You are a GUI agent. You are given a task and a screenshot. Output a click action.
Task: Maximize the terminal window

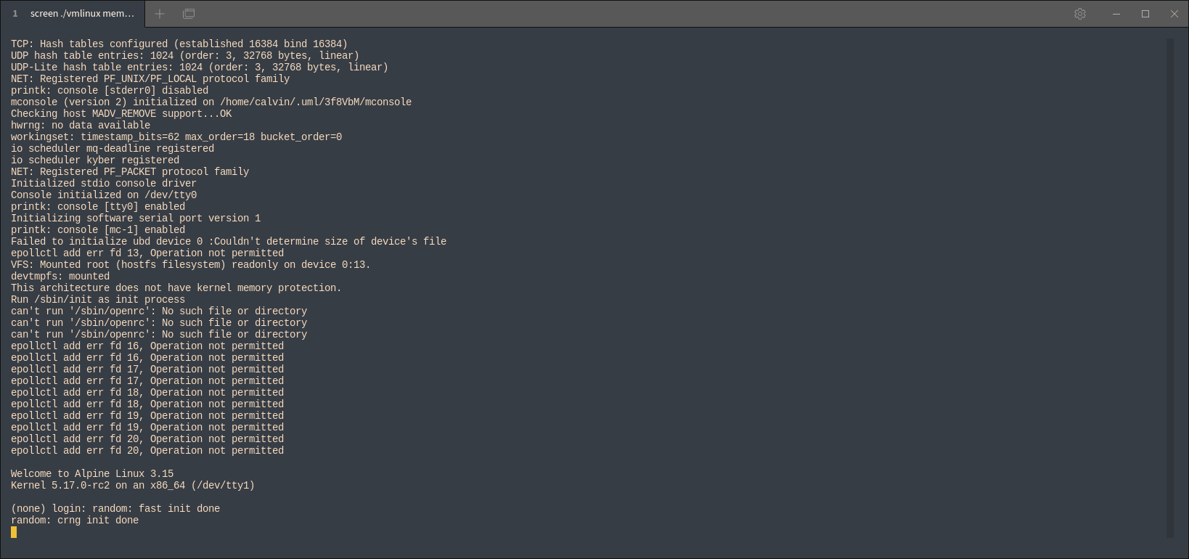pos(1145,14)
